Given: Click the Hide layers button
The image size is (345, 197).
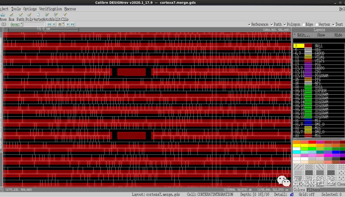Looking at the screenshot, I should click(338, 35).
